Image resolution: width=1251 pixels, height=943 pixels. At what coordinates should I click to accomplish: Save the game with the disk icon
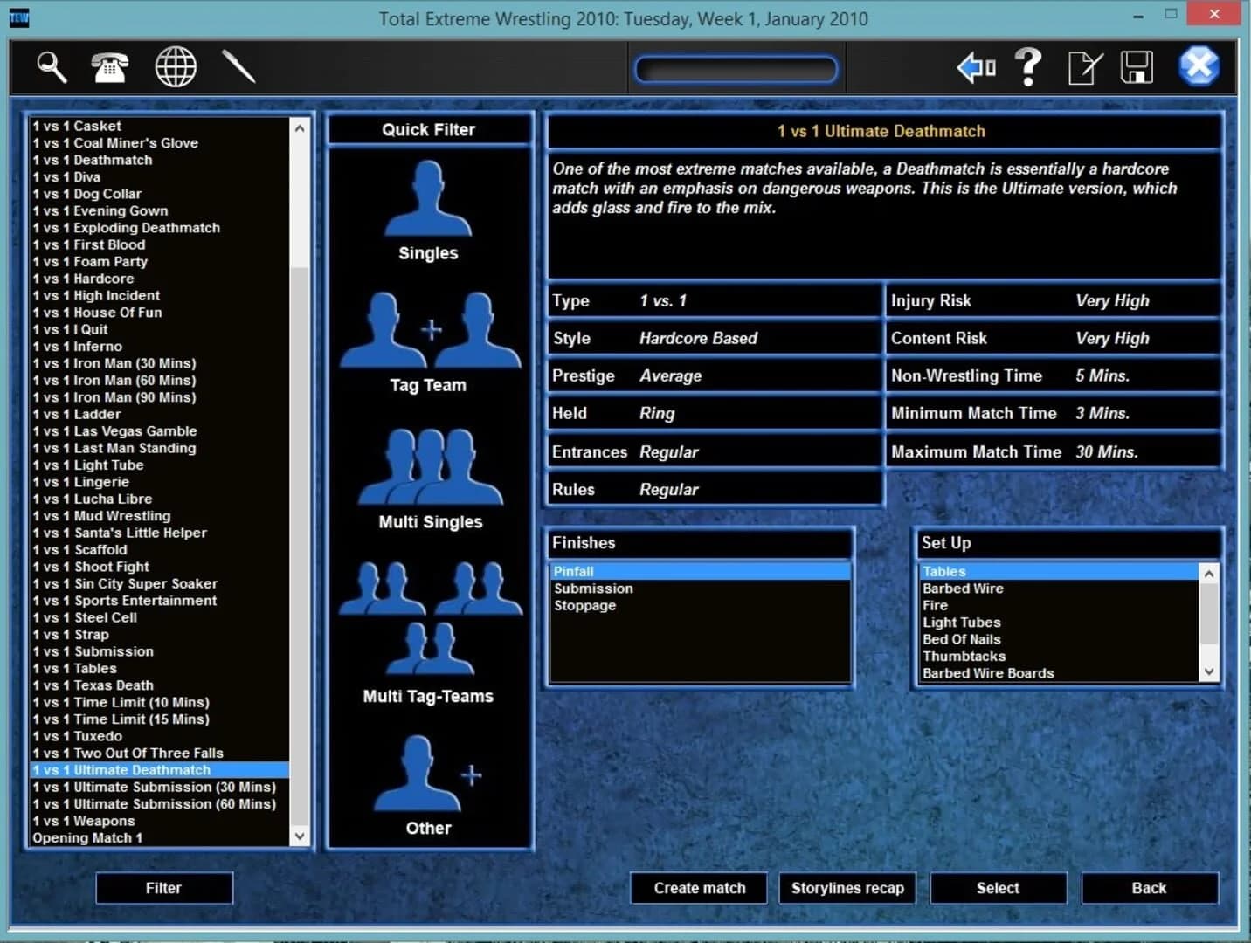[x=1136, y=66]
